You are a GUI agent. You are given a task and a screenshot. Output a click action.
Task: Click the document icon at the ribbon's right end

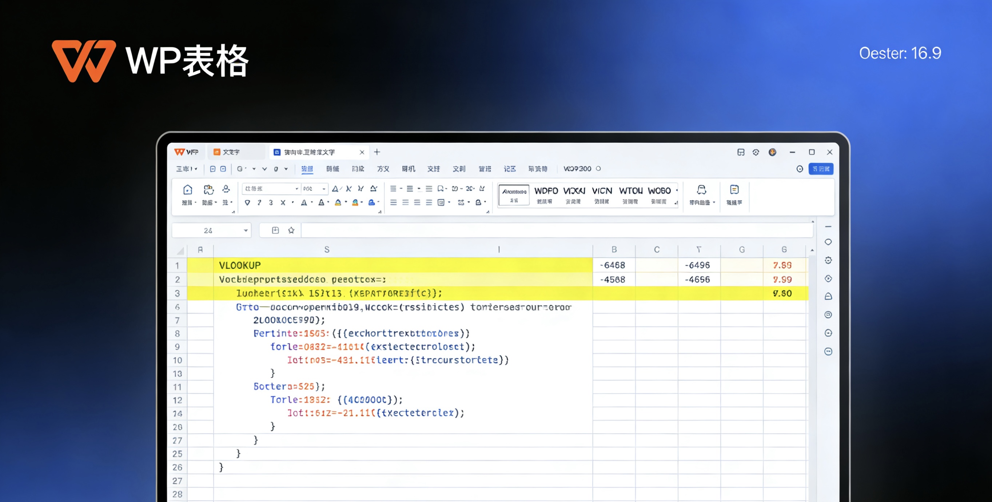click(x=734, y=190)
